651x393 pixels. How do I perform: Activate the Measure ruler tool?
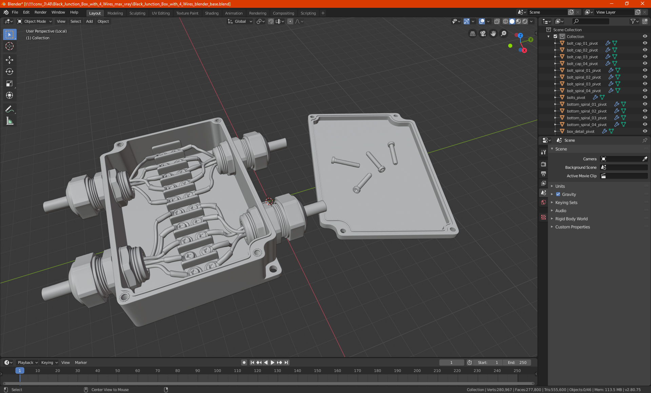click(x=9, y=121)
